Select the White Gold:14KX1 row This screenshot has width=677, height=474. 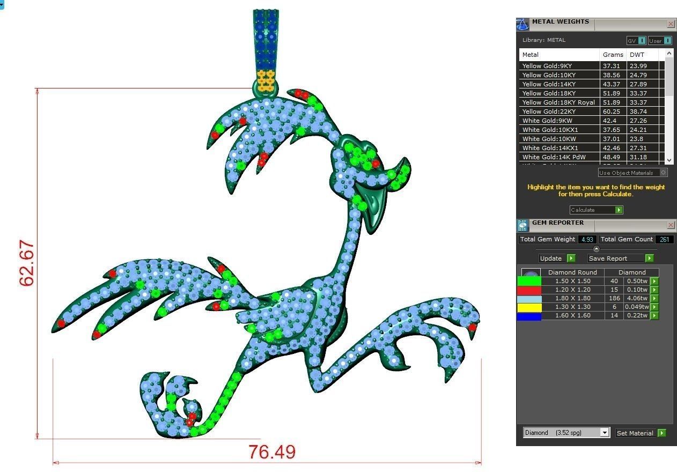[x=592, y=148]
